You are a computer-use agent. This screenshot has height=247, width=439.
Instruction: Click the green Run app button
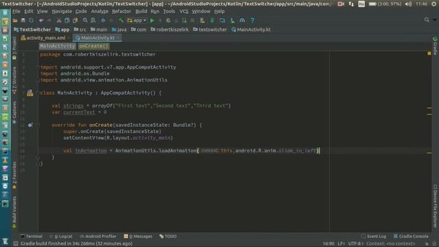click(152, 21)
